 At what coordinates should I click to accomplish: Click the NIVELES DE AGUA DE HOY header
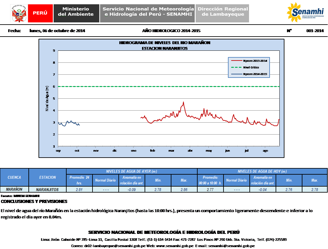coord(262,171)
